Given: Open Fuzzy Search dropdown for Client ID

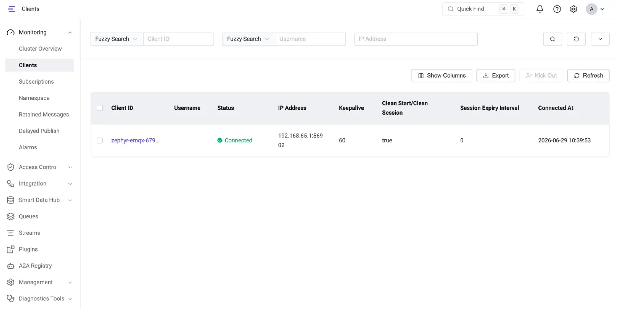Looking at the screenshot, I should coord(117,39).
